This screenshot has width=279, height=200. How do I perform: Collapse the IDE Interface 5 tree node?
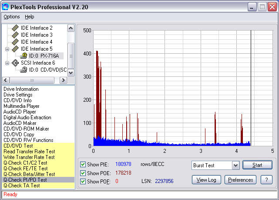pos(7,49)
